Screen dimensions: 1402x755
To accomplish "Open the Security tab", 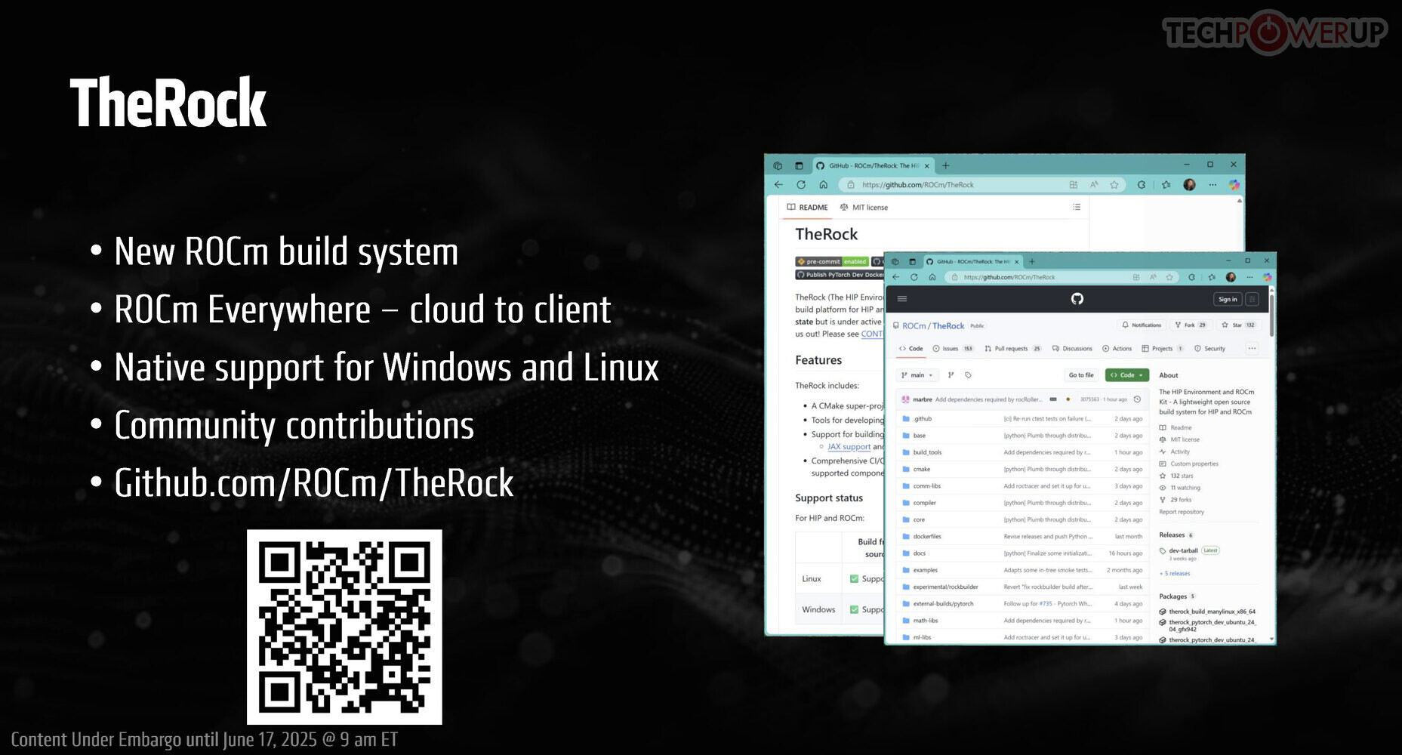I will 1209,349.
